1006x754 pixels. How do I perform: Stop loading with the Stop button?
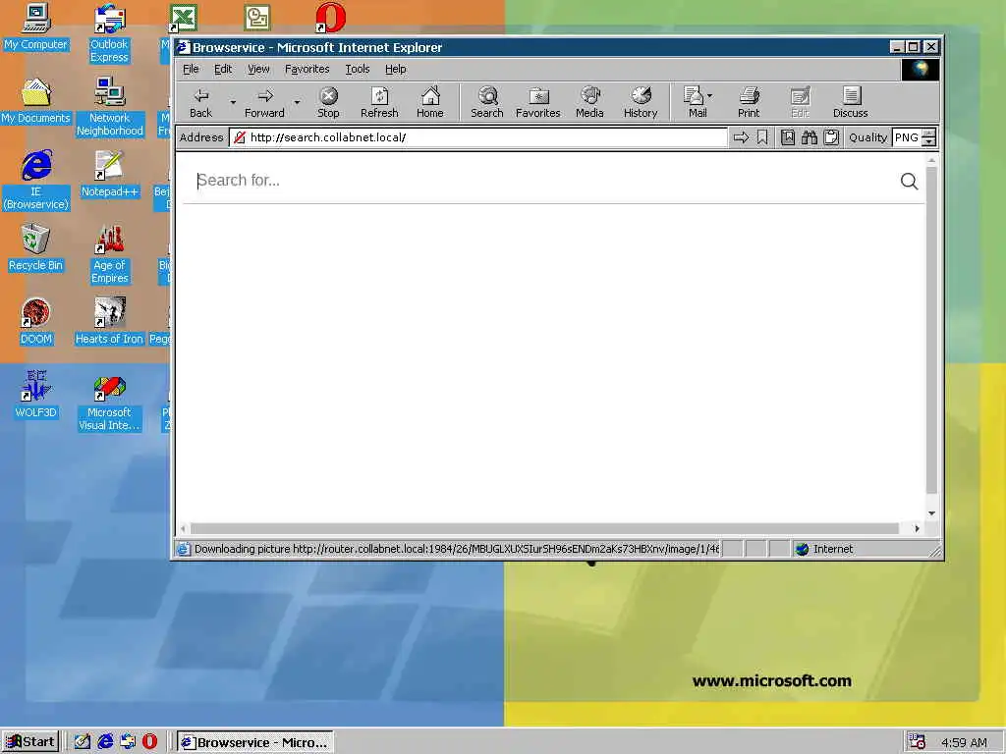click(328, 102)
